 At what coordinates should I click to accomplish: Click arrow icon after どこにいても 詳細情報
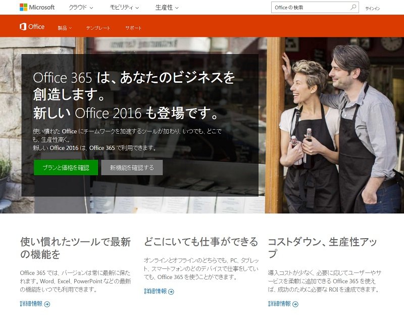coord(171,292)
